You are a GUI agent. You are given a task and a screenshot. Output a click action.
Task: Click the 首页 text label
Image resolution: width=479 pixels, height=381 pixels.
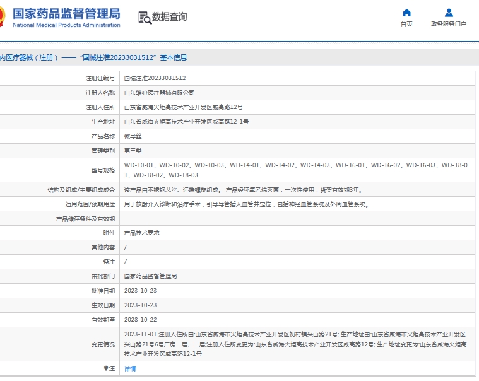coord(406,24)
